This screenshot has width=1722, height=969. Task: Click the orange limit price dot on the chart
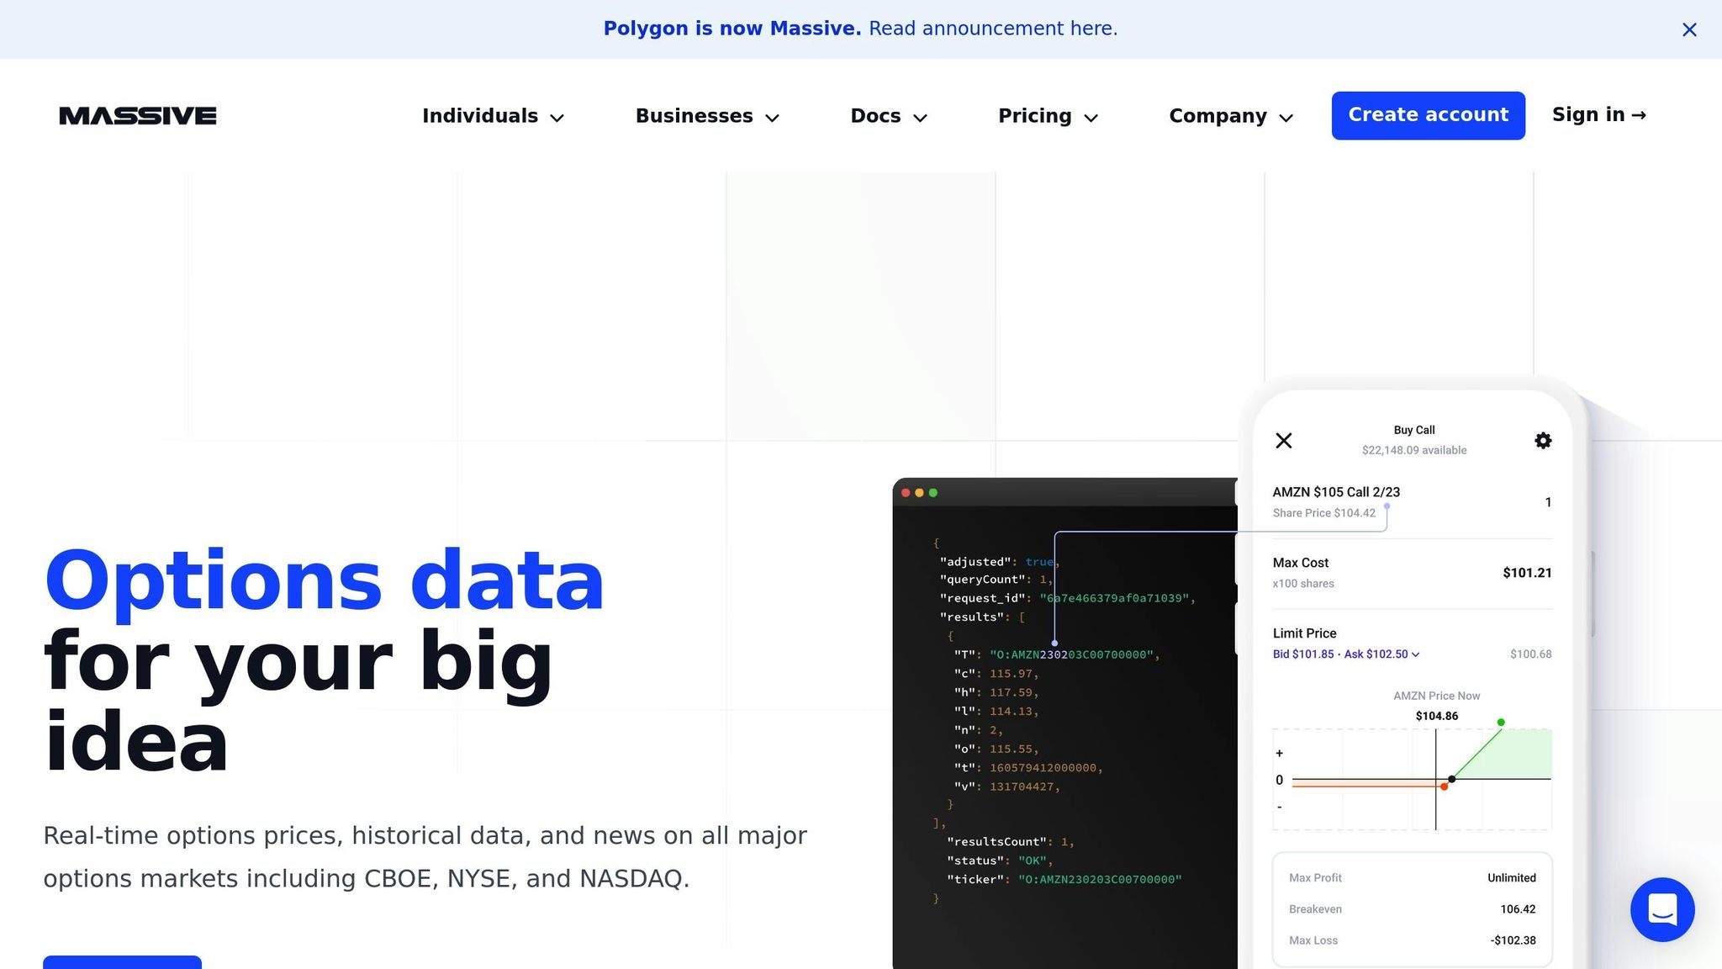coord(1445,786)
